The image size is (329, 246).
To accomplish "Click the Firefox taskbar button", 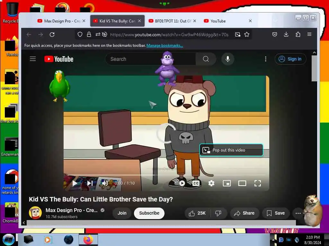I will click(x=88, y=240).
